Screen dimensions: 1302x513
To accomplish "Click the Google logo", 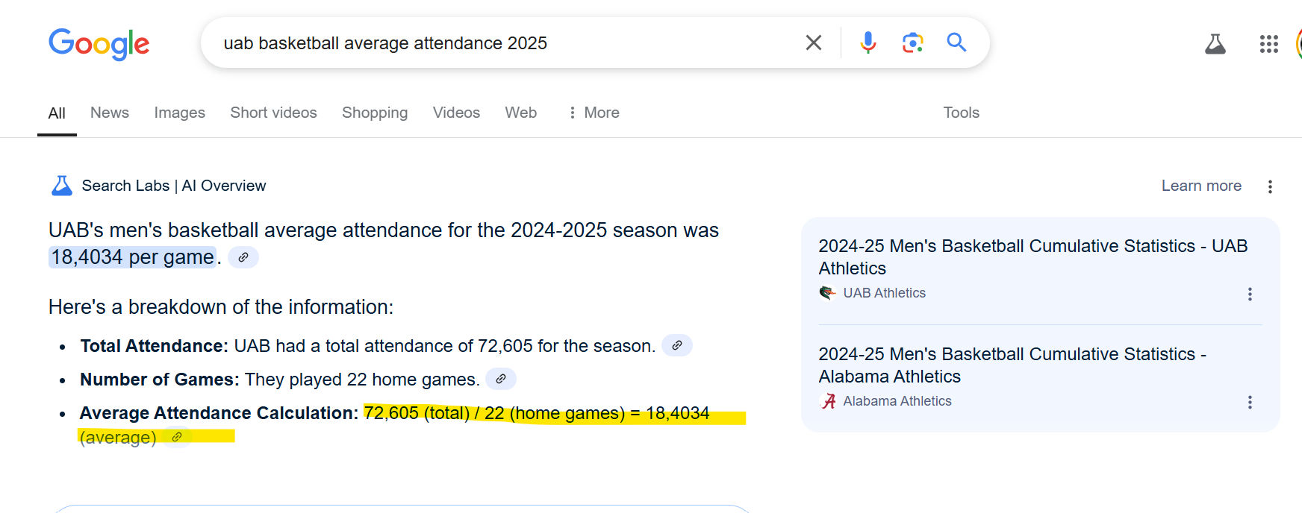I will [99, 44].
